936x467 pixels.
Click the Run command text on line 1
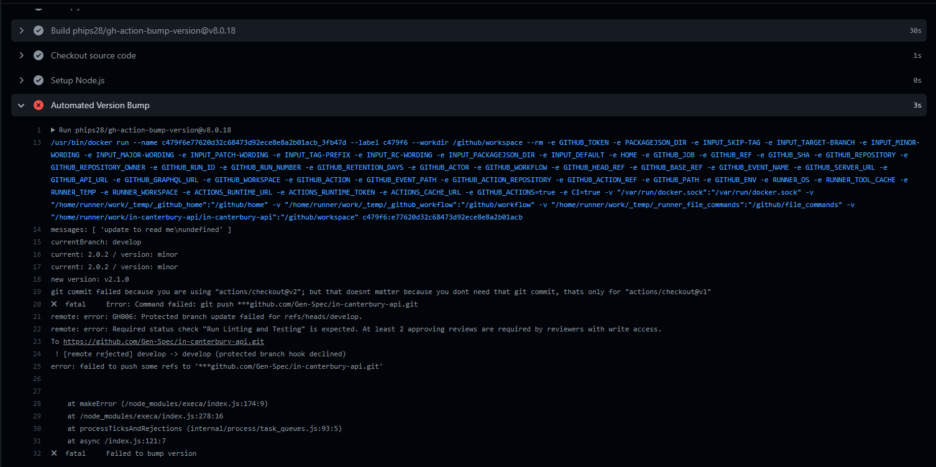[143, 129]
